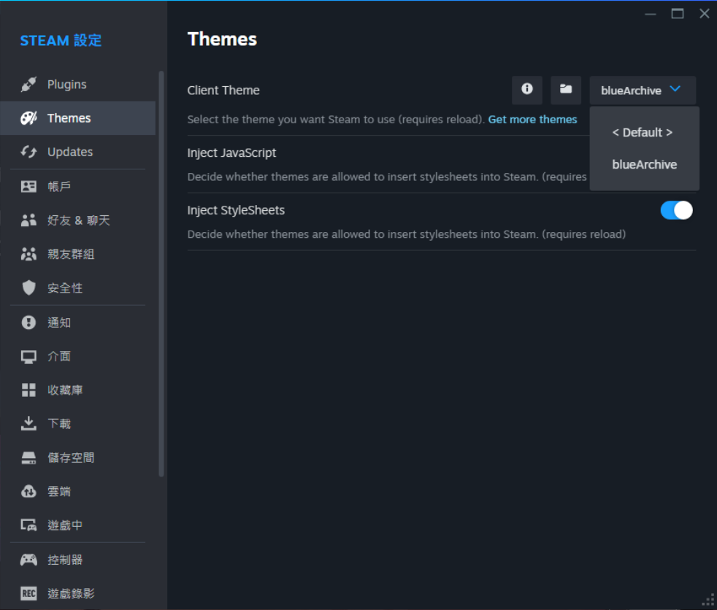This screenshot has width=717, height=610.
Task: Select < Default > theme option
Action: click(643, 133)
